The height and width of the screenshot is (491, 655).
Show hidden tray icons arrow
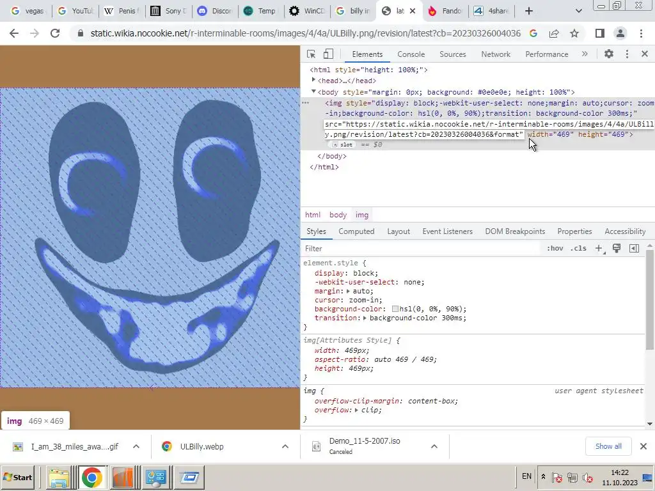coord(543,477)
